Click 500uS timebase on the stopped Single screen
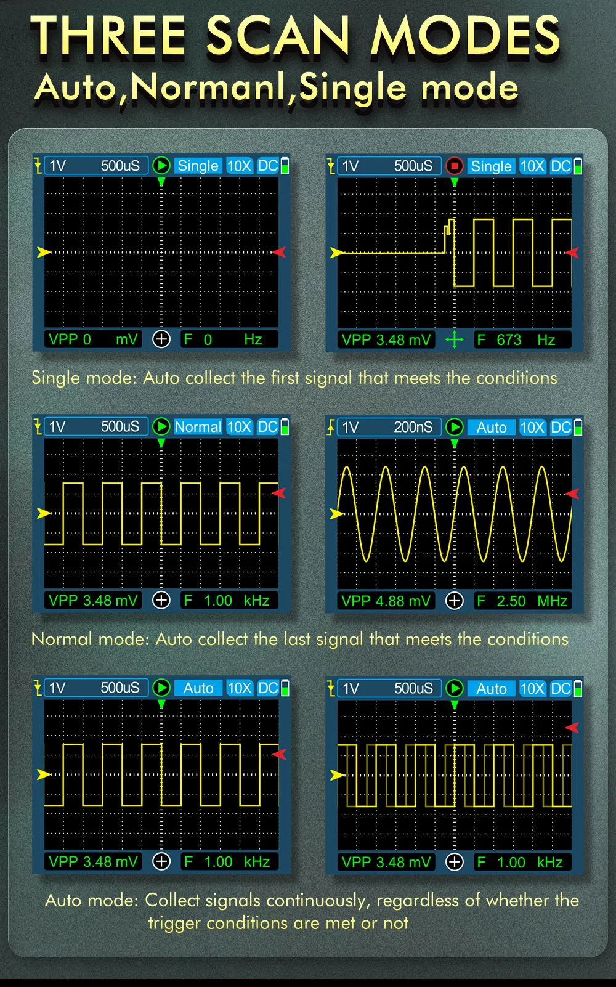The image size is (616, 987). (x=413, y=166)
